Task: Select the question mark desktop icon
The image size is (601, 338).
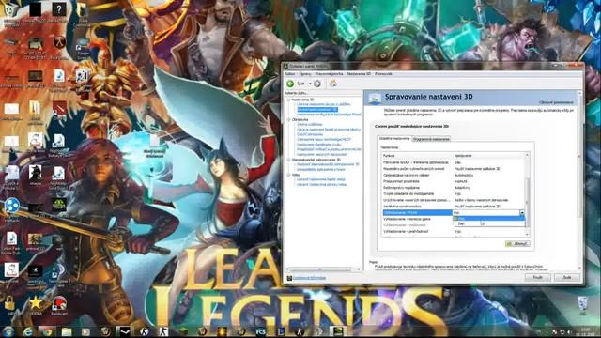Action: tap(58, 10)
